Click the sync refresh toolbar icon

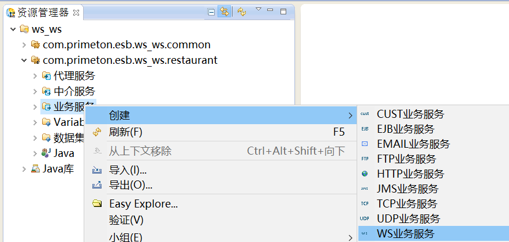[x=242, y=11]
